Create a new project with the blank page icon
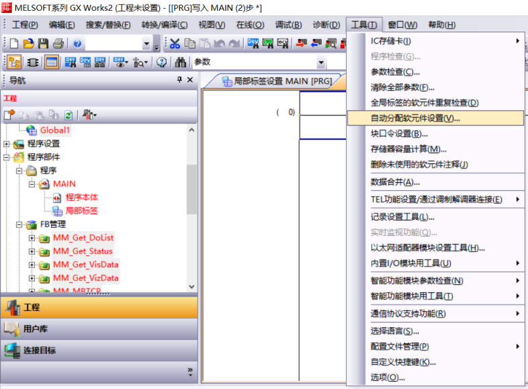Viewport: 528px width, 389px height. click(14, 44)
